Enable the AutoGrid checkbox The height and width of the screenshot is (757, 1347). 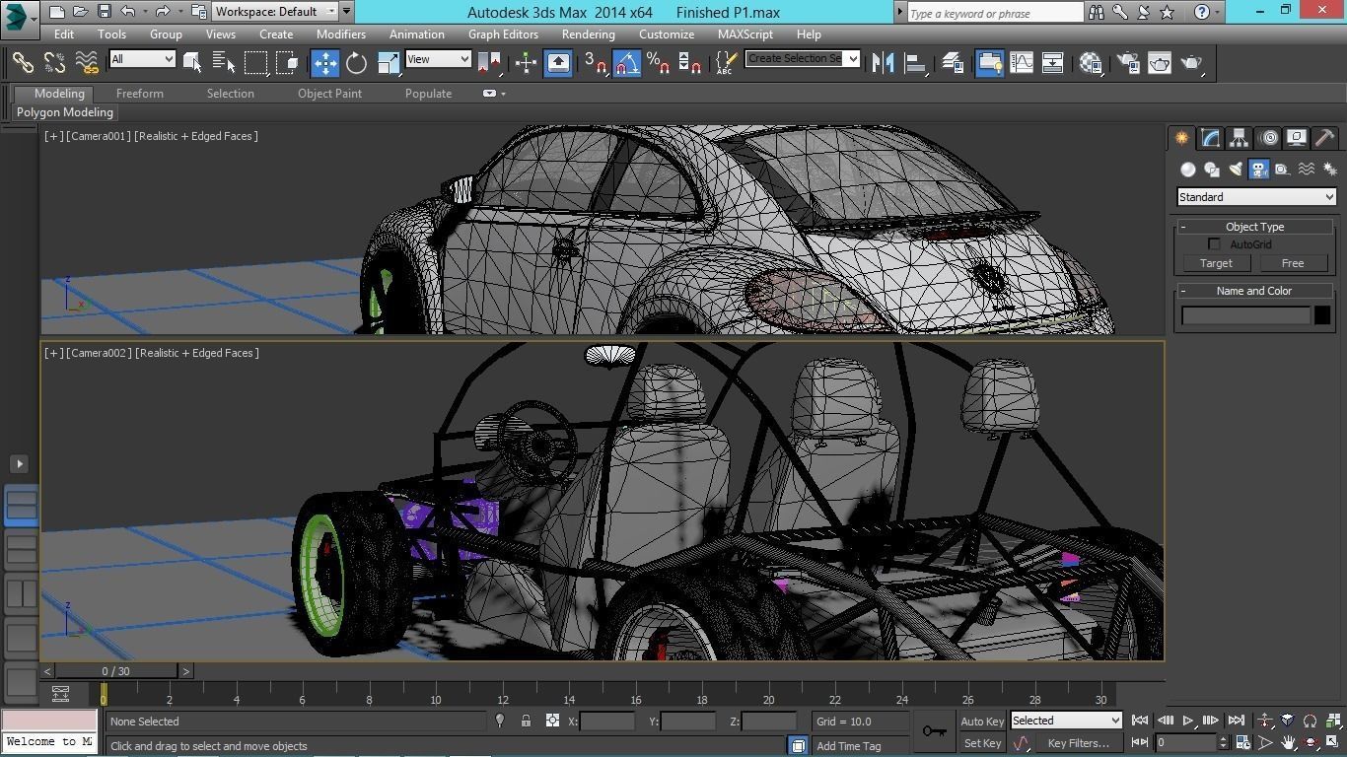[x=1214, y=243]
